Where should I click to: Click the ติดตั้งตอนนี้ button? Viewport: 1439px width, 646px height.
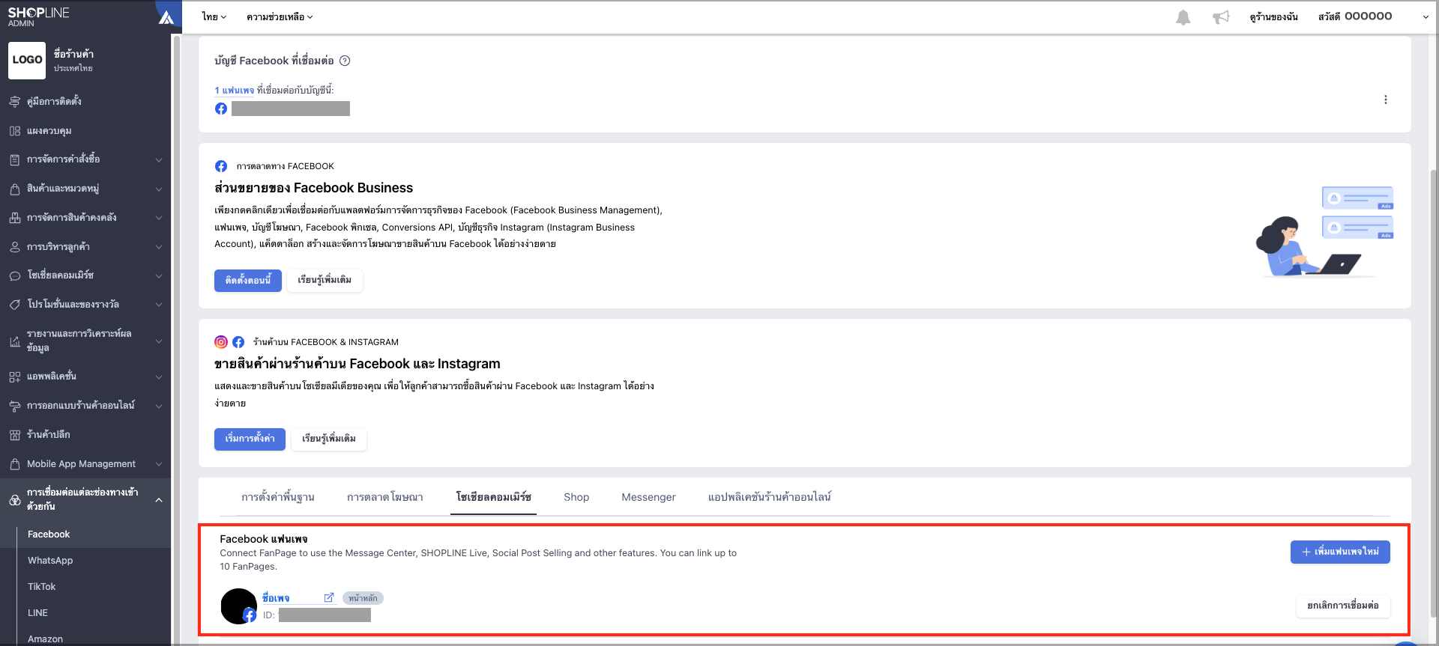[248, 281]
